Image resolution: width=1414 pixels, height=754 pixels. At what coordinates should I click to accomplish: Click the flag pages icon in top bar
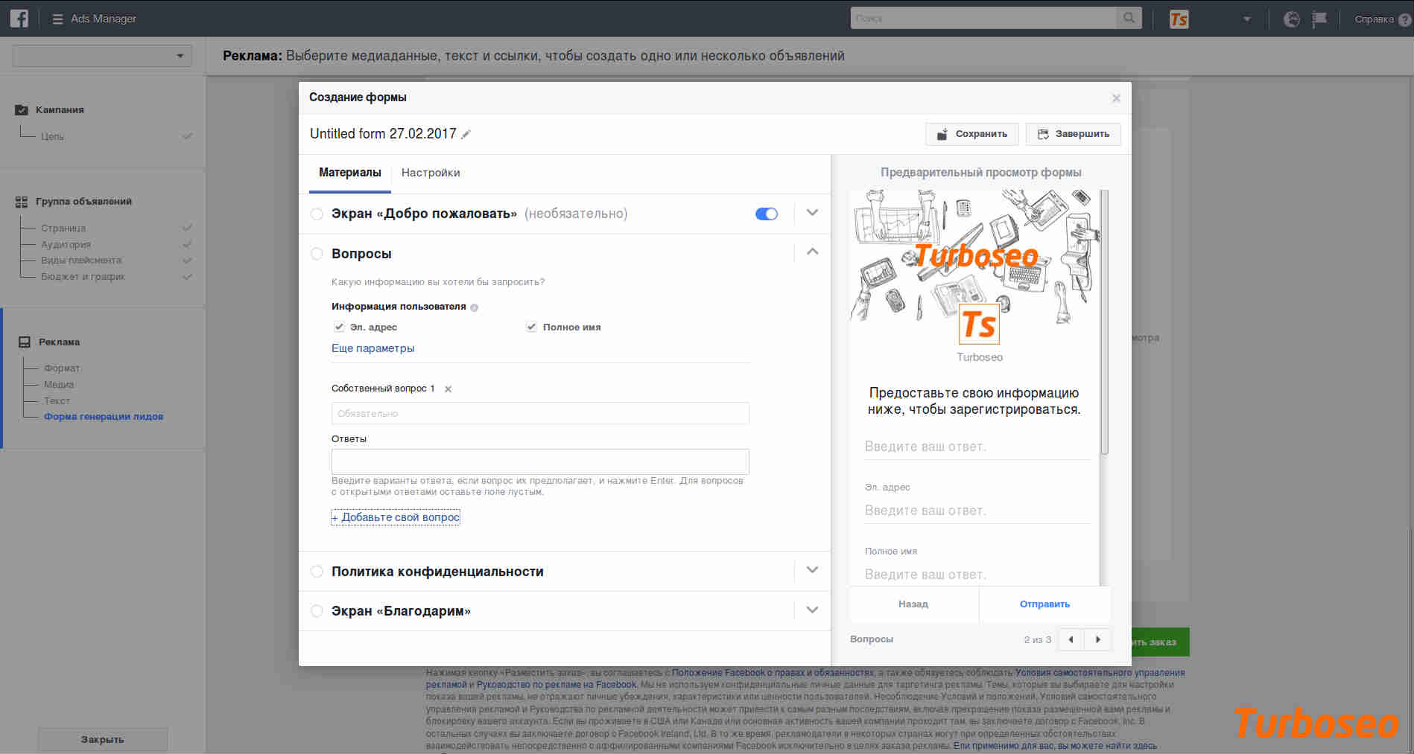point(1319,19)
